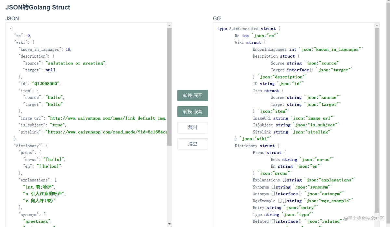
Task: Click the 转换-嵌套 nested convert button
Action: click(192, 112)
